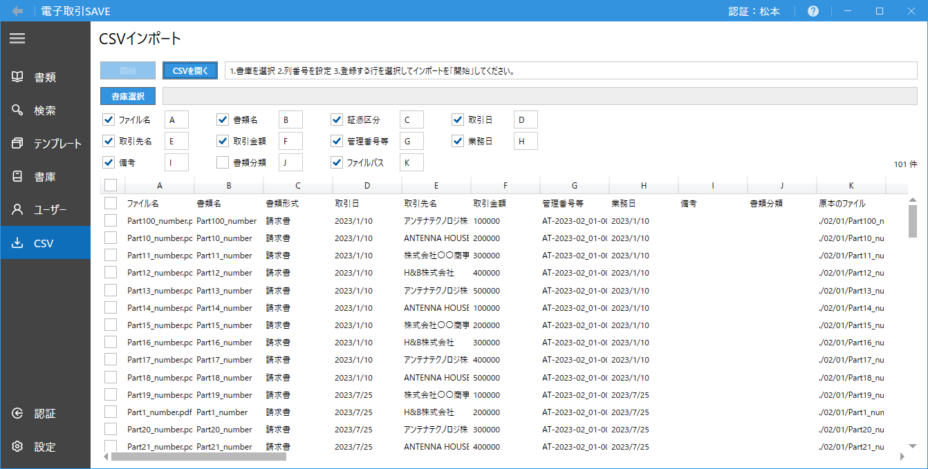Open the help question mark icon
Screen dimensions: 928x469
pos(813,11)
